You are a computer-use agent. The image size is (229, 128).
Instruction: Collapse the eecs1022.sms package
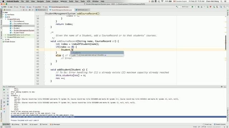coord(6,19)
